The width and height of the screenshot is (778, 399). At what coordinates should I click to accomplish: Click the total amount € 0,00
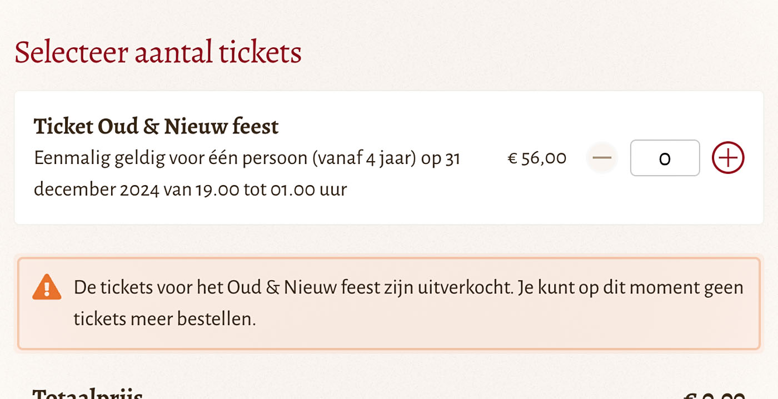pos(714,395)
